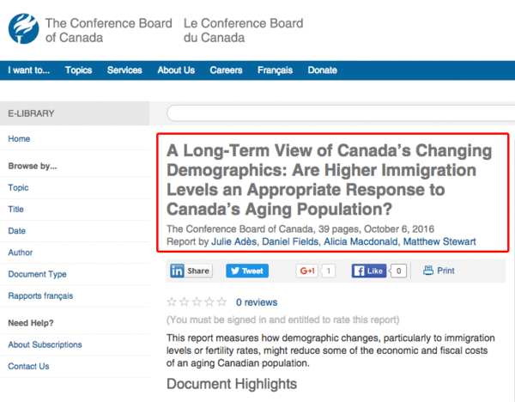Image resolution: width=515 pixels, height=402 pixels.
Task: Open author Julie Adès link
Action: 233,241
